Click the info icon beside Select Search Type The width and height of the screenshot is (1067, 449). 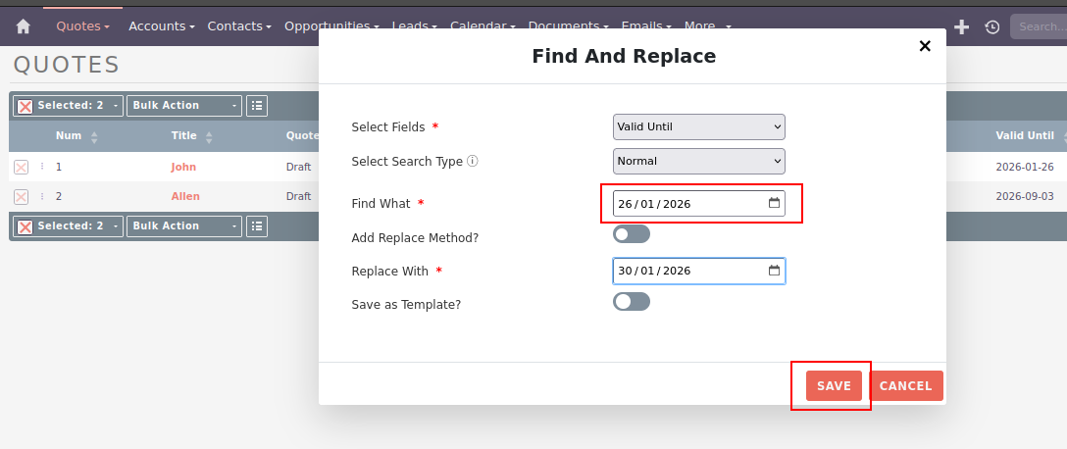coord(473,161)
